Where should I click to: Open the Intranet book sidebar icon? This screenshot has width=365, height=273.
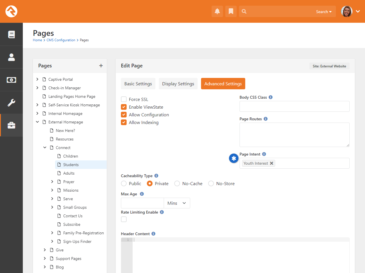pyautogui.click(x=11, y=34)
